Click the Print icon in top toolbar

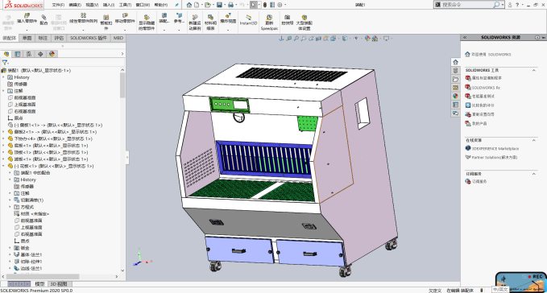[x=230, y=5]
